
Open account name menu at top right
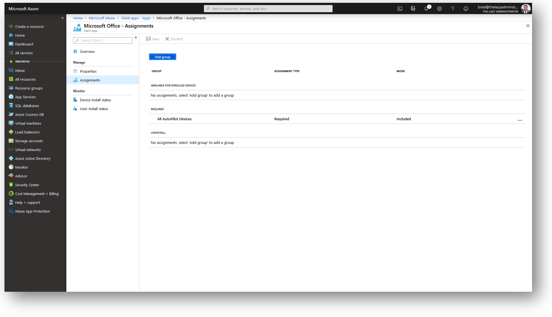click(498, 9)
